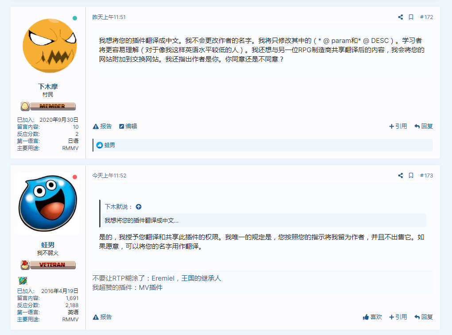Reply to post #172 with 回复
The height and width of the screenshot is (335, 452).
(x=424, y=126)
